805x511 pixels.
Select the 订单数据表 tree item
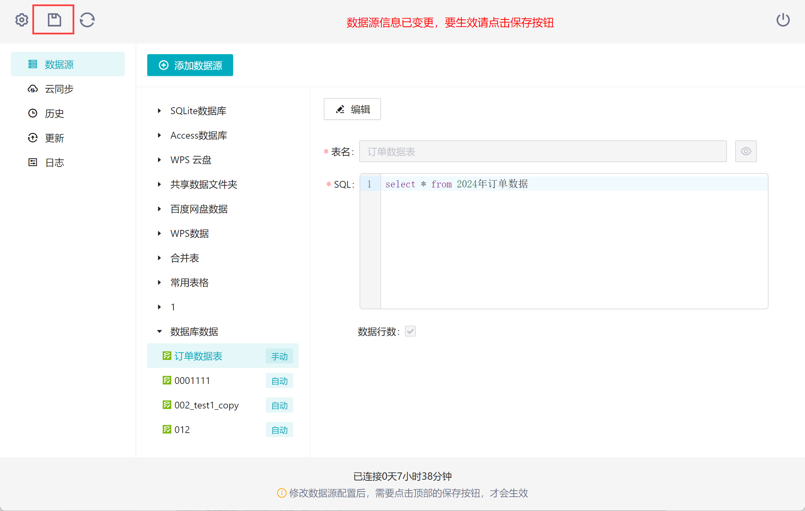coord(223,356)
